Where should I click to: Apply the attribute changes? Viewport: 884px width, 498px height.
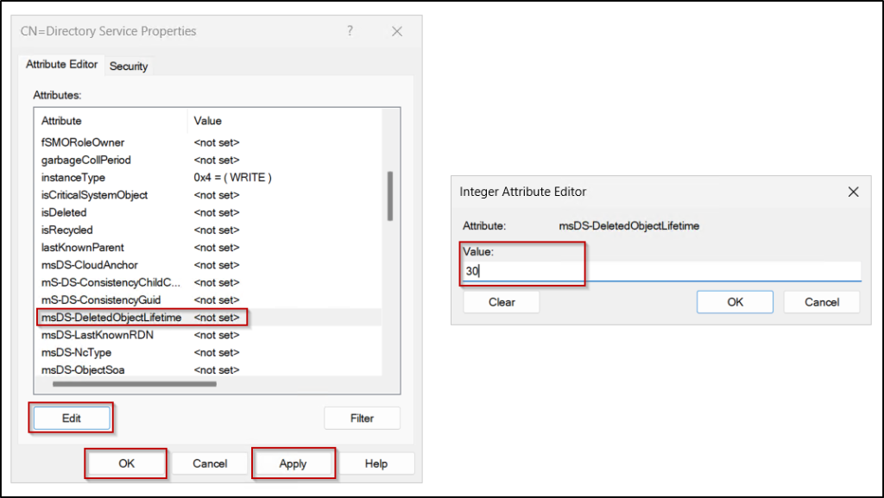tap(294, 463)
